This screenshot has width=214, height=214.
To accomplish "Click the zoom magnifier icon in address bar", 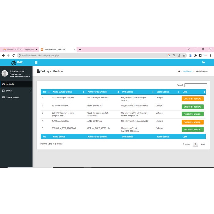I will point(174,55).
